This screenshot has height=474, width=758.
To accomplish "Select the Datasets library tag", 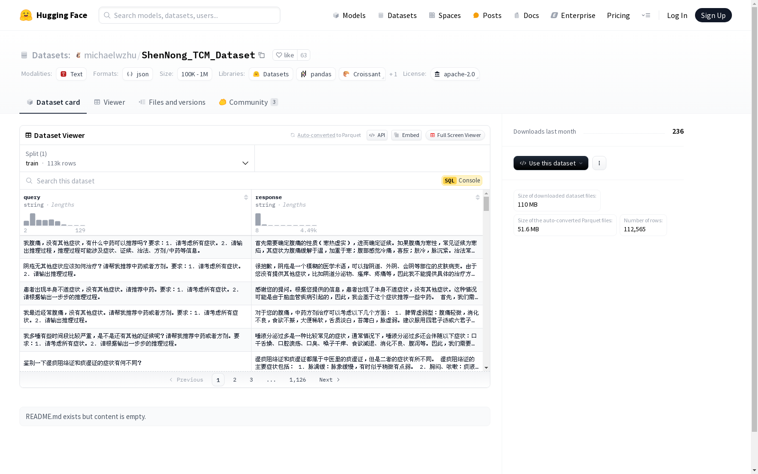I will [x=271, y=74].
